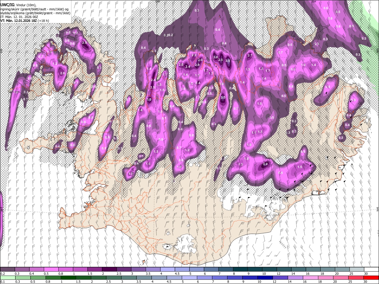Click the crimson swatch labeled 25 on lower scale
This screenshot has height=284, width=379.
pos(356,278)
